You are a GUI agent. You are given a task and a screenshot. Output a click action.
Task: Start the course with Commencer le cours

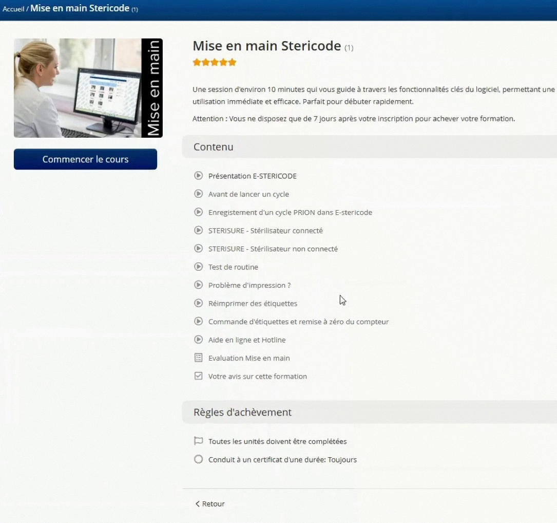85,159
